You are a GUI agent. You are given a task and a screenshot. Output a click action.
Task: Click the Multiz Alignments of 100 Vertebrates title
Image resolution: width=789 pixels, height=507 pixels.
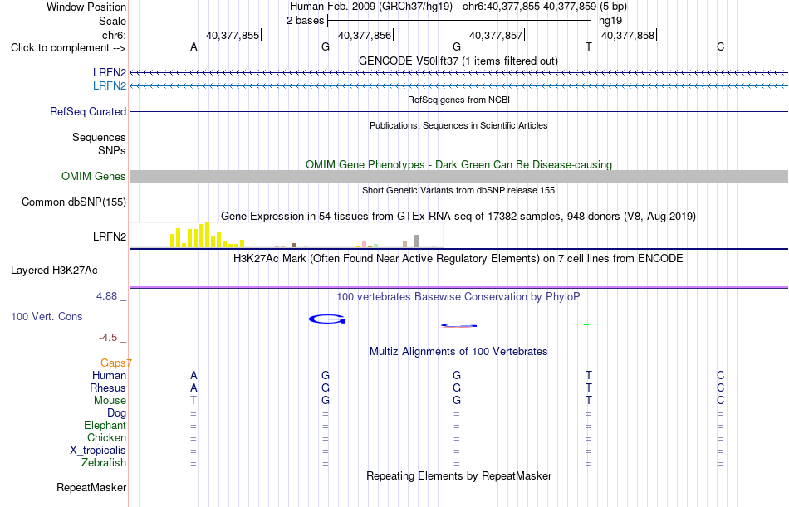tap(458, 352)
